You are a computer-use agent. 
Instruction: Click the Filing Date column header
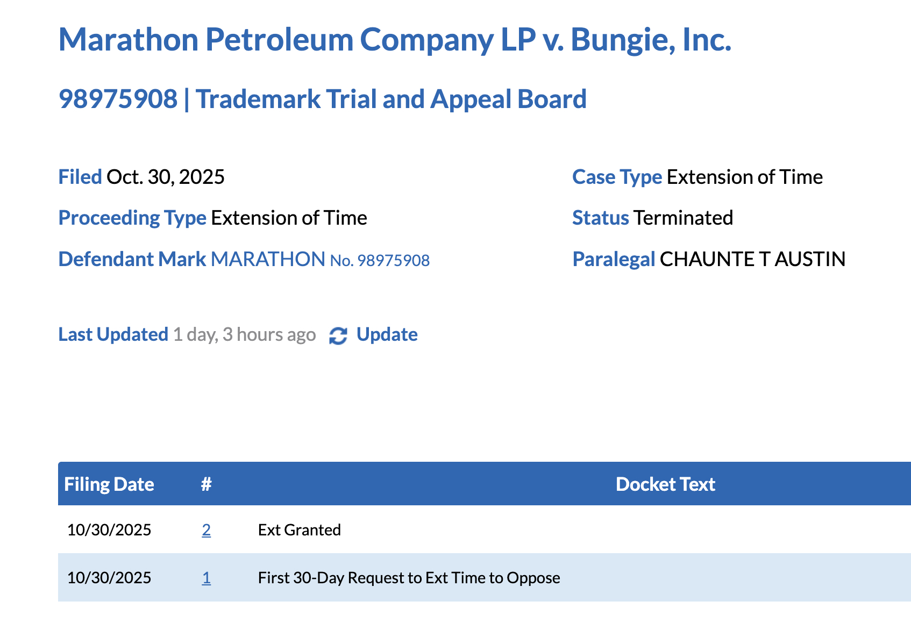point(109,484)
